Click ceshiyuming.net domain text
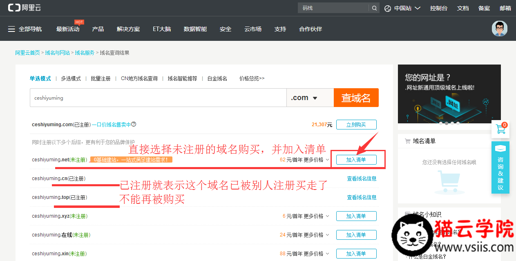 tap(50, 160)
